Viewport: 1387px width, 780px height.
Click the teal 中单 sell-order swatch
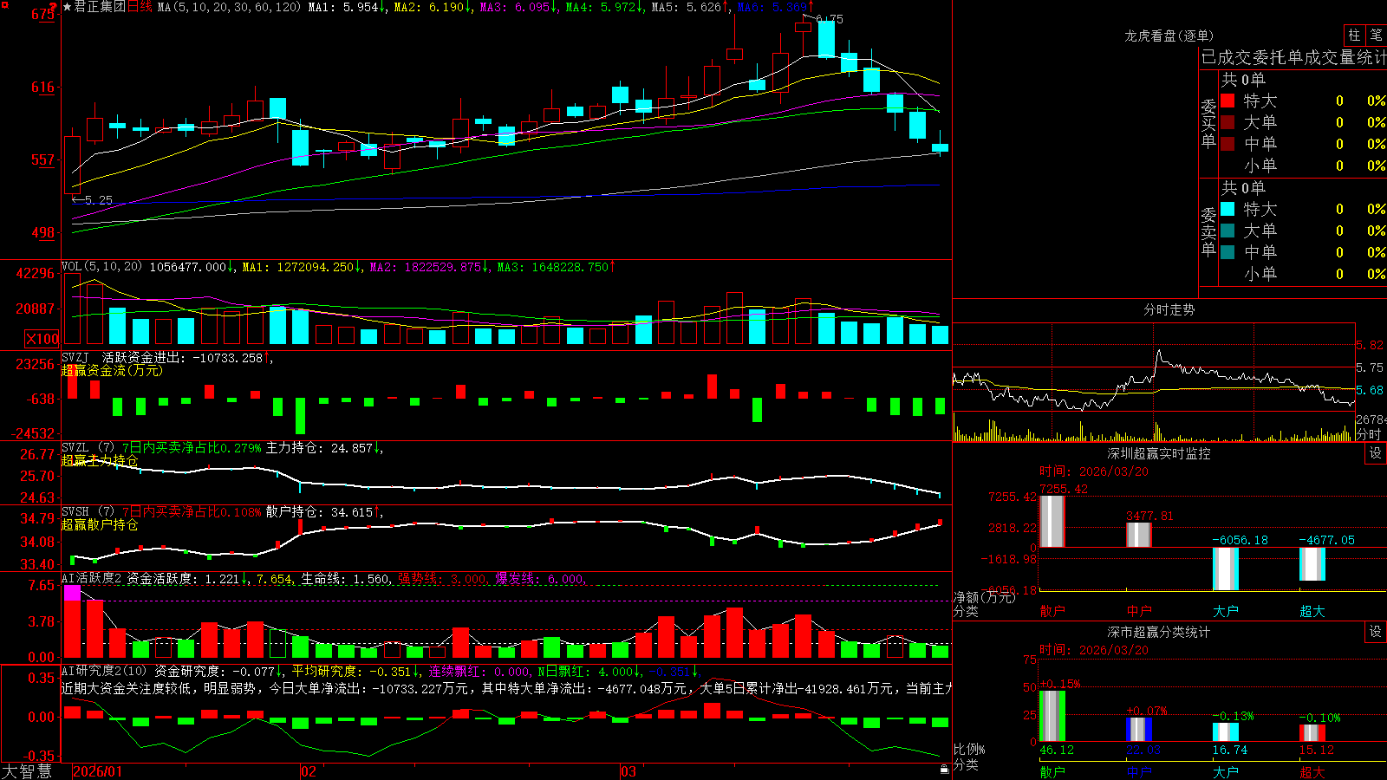[x=1227, y=252]
